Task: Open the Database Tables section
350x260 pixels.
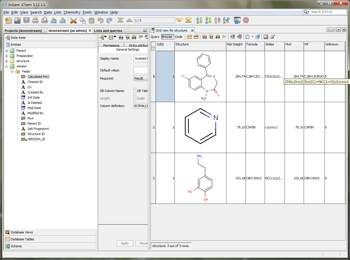Action: tap(22, 239)
